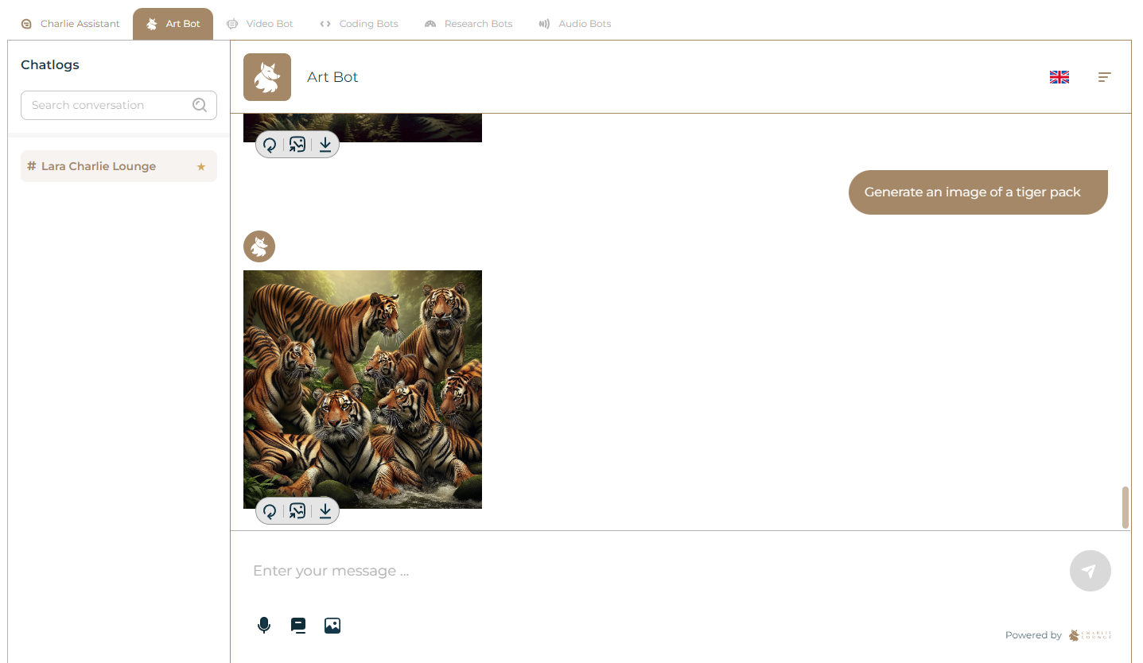Expand the chat options menu icon
The height and width of the screenshot is (663, 1143).
tap(1105, 77)
